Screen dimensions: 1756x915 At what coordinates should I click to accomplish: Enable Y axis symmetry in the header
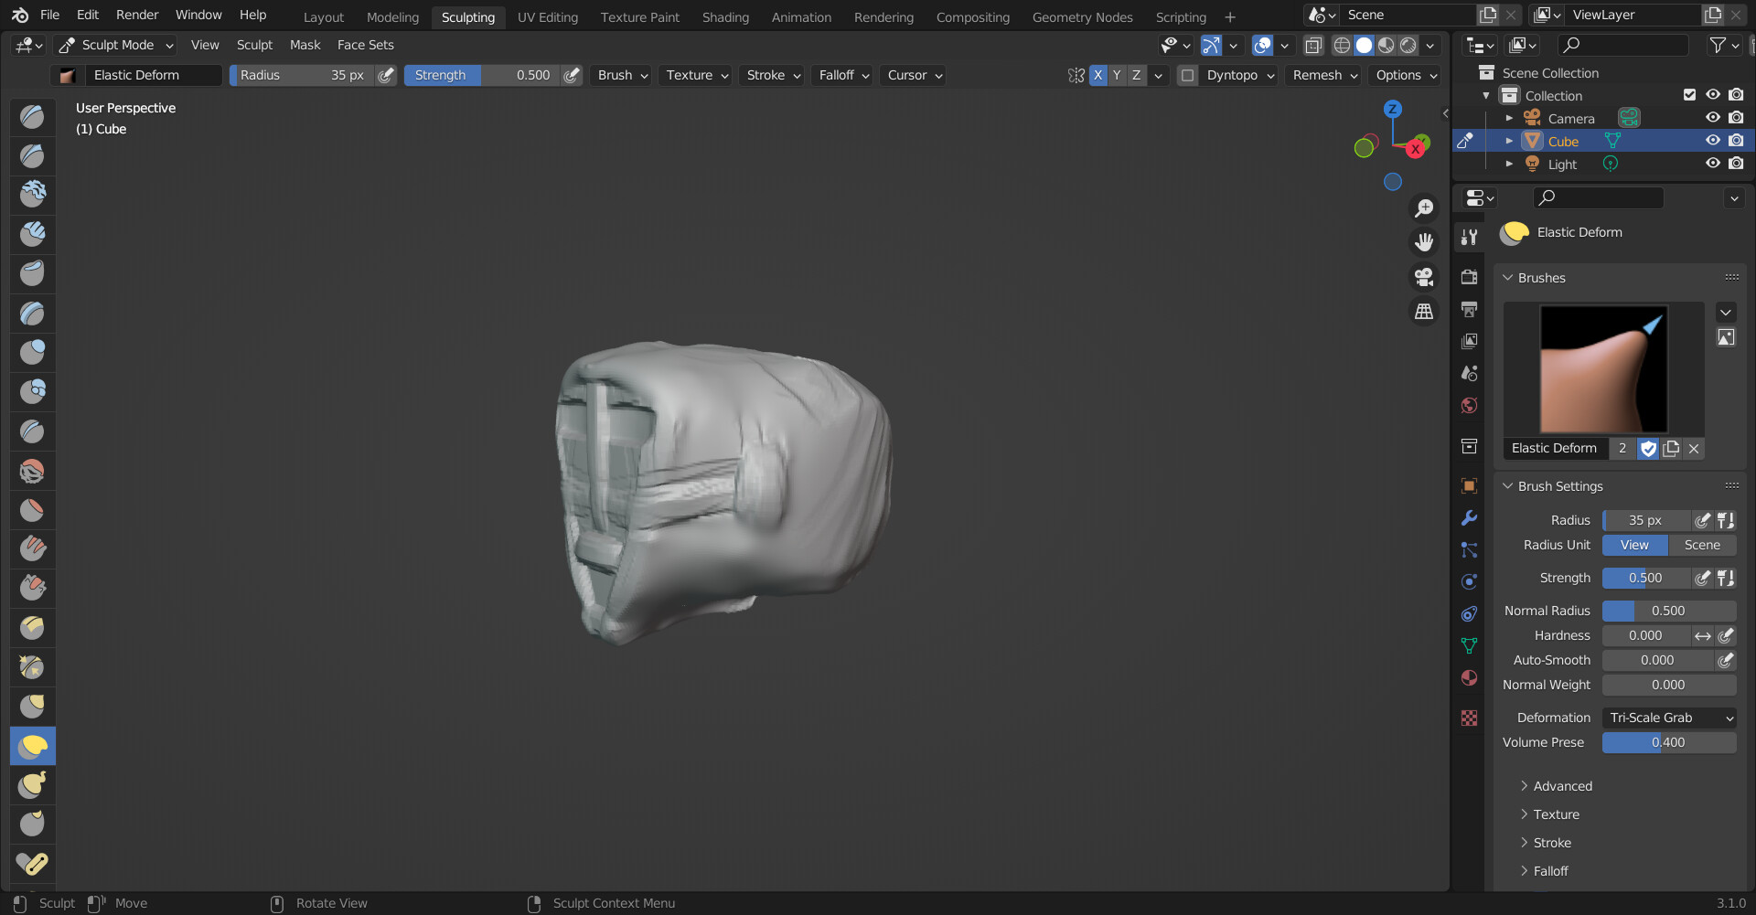pos(1116,75)
